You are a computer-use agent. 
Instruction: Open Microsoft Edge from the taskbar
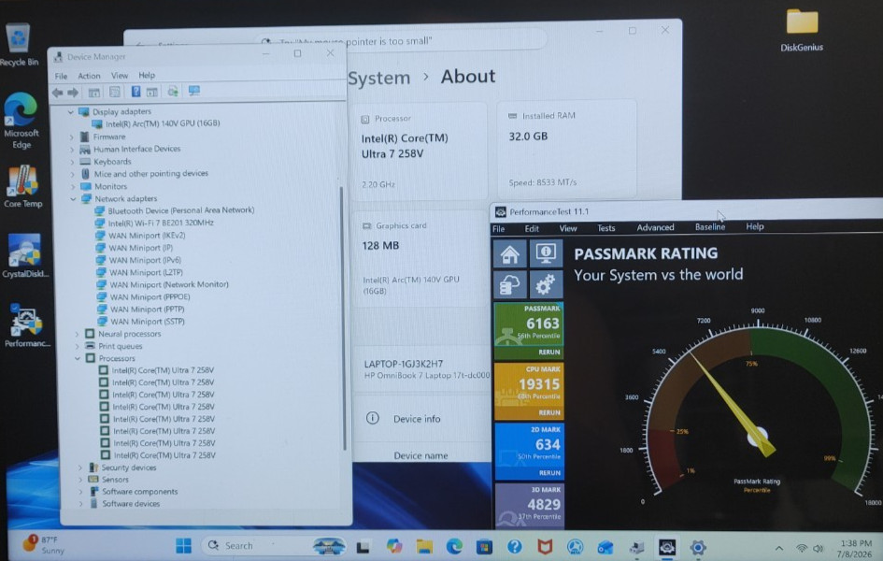[454, 546]
